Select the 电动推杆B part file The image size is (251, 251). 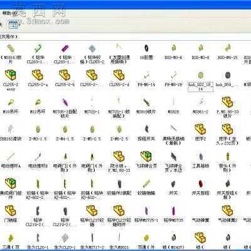click(38, 156)
